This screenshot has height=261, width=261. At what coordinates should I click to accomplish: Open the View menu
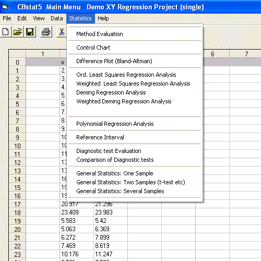39,18
